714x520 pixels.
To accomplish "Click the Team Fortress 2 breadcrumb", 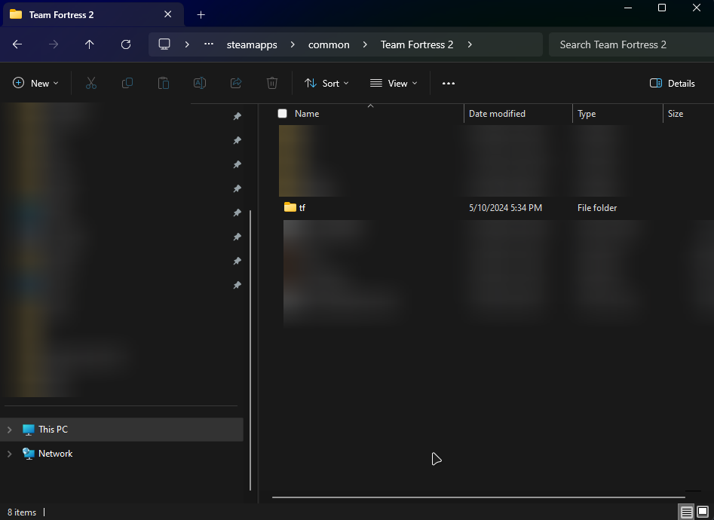I will (x=417, y=44).
